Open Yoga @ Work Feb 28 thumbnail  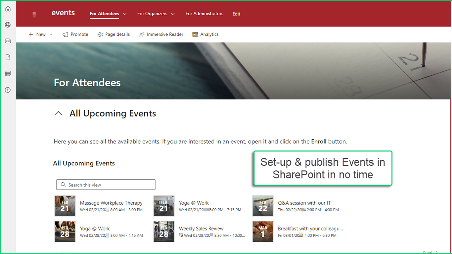(65, 232)
